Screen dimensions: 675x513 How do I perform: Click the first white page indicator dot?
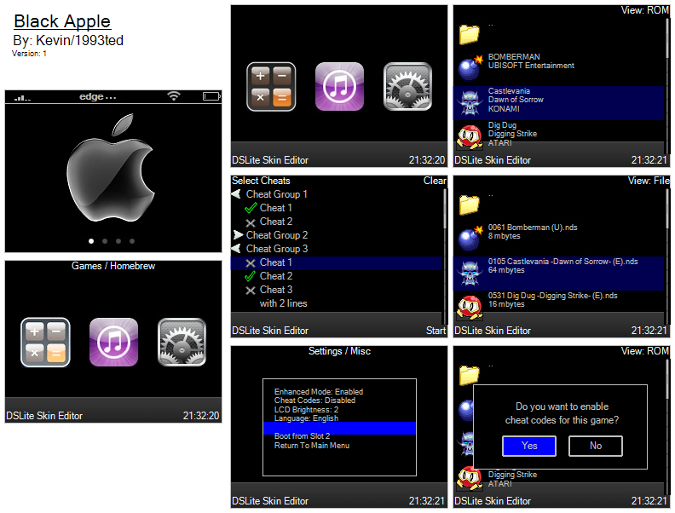91,241
